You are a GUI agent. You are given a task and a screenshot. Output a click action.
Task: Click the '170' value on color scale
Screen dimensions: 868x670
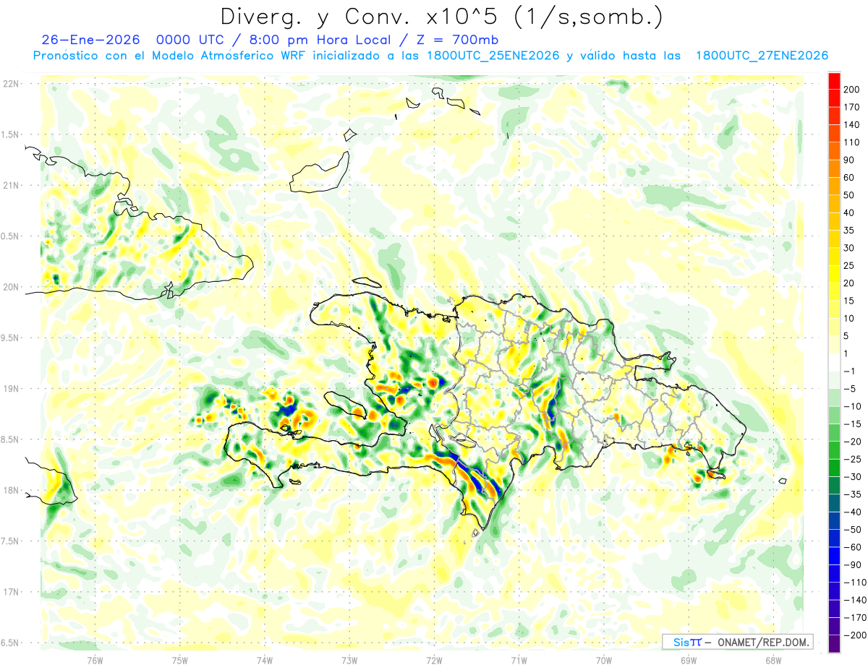point(852,107)
